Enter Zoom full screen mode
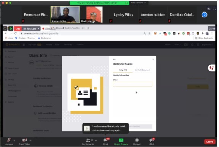Image resolution: width=219 pixels, height=147 pixels. pyautogui.click(x=214, y=9)
